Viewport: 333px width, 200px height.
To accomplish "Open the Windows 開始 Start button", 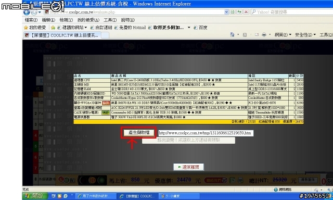I will (35, 196).
